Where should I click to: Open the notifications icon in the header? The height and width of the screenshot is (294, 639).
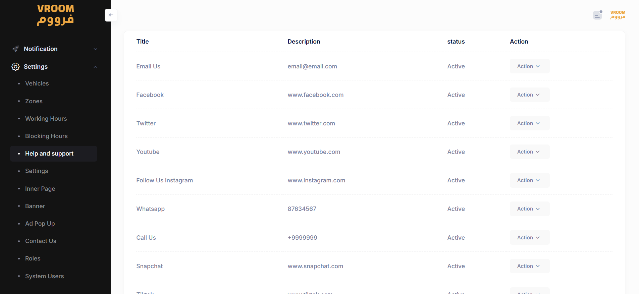click(598, 15)
